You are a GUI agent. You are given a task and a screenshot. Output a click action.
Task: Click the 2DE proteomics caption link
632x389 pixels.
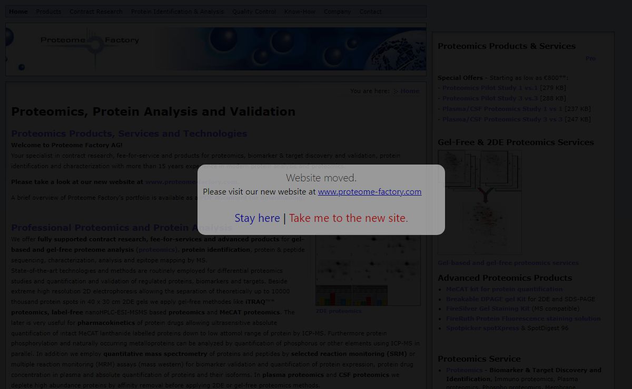pyautogui.click(x=339, y=311)
